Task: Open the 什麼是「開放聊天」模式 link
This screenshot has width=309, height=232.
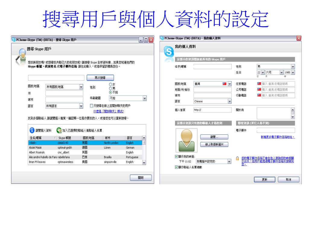Action: [x=109, y=111]
